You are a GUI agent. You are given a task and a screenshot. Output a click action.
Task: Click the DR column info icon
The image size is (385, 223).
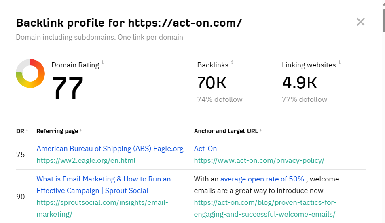27,129
